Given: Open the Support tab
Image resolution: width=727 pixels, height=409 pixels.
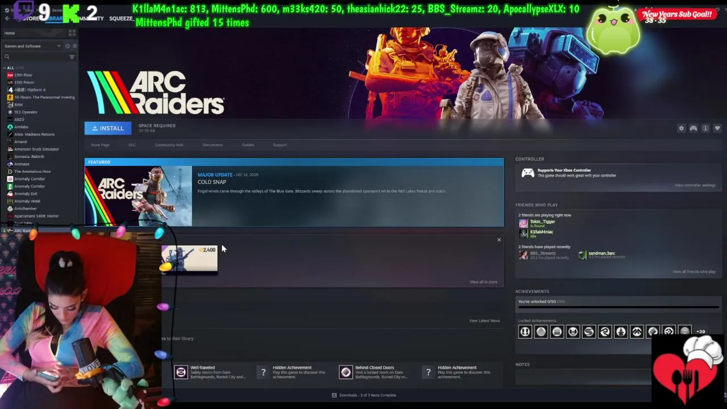Looking at the screenshot, I should click(279, 145).
